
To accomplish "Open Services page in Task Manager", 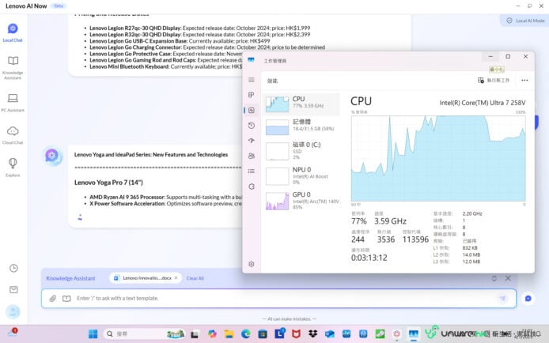I will pyautogui.click(x=252, y=187).
